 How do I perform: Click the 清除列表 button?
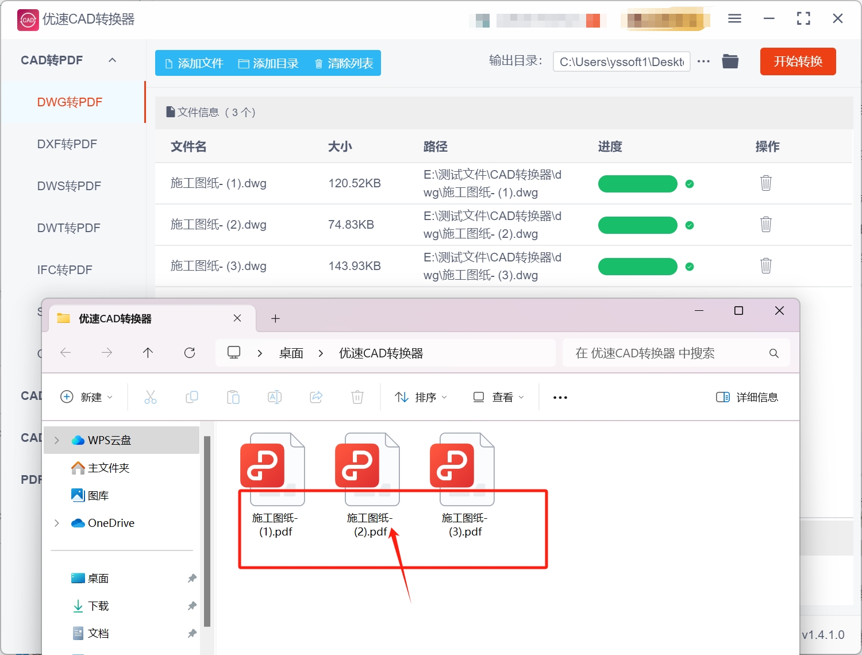(x=344, y=63)
